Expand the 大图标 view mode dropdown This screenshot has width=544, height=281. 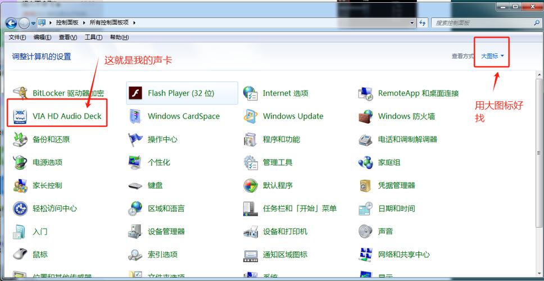(x=493, y=56)
